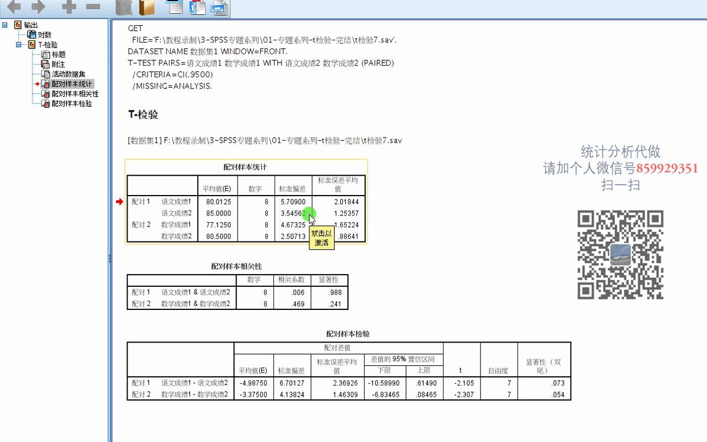Click the Show item magnifier-book icon

124,7
